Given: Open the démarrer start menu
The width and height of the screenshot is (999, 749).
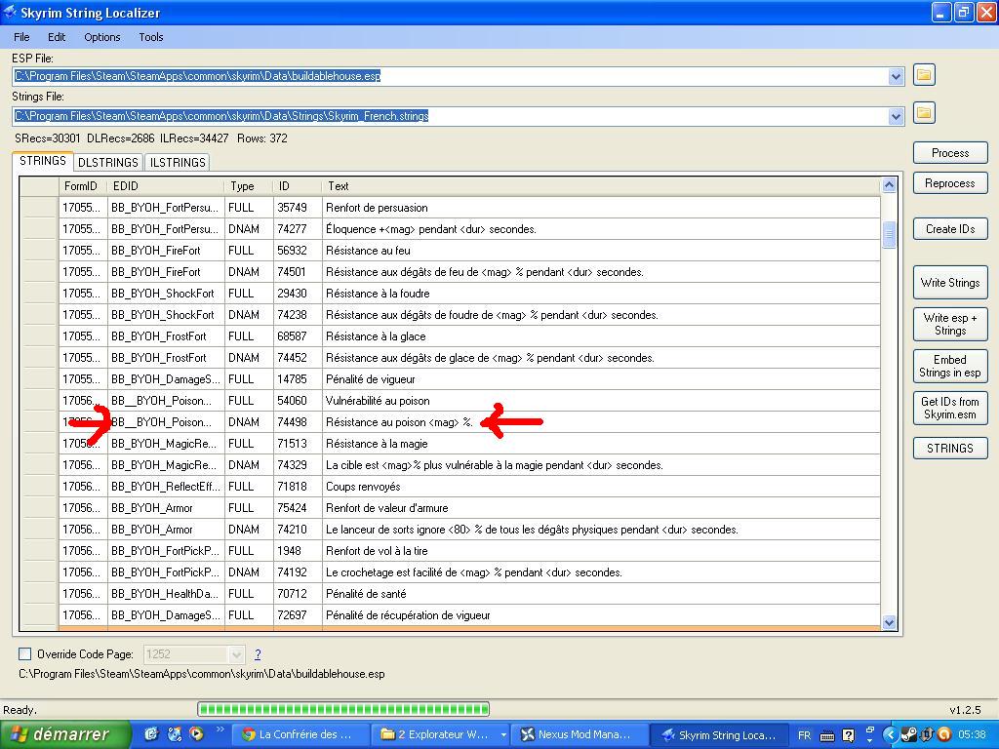Looking at the screenshot, I should coord(64,734).
